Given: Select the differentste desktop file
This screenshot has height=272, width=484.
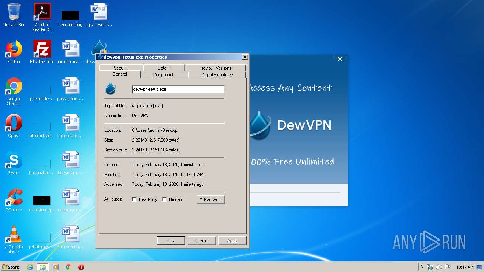Looking at the screenshot, I should pos(42,130).
